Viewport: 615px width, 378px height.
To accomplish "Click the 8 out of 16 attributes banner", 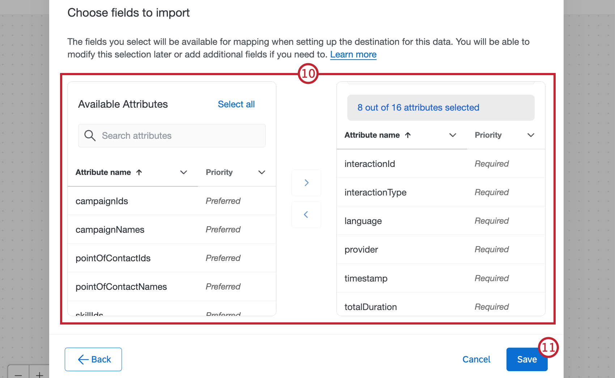I will tap(441, 107).
